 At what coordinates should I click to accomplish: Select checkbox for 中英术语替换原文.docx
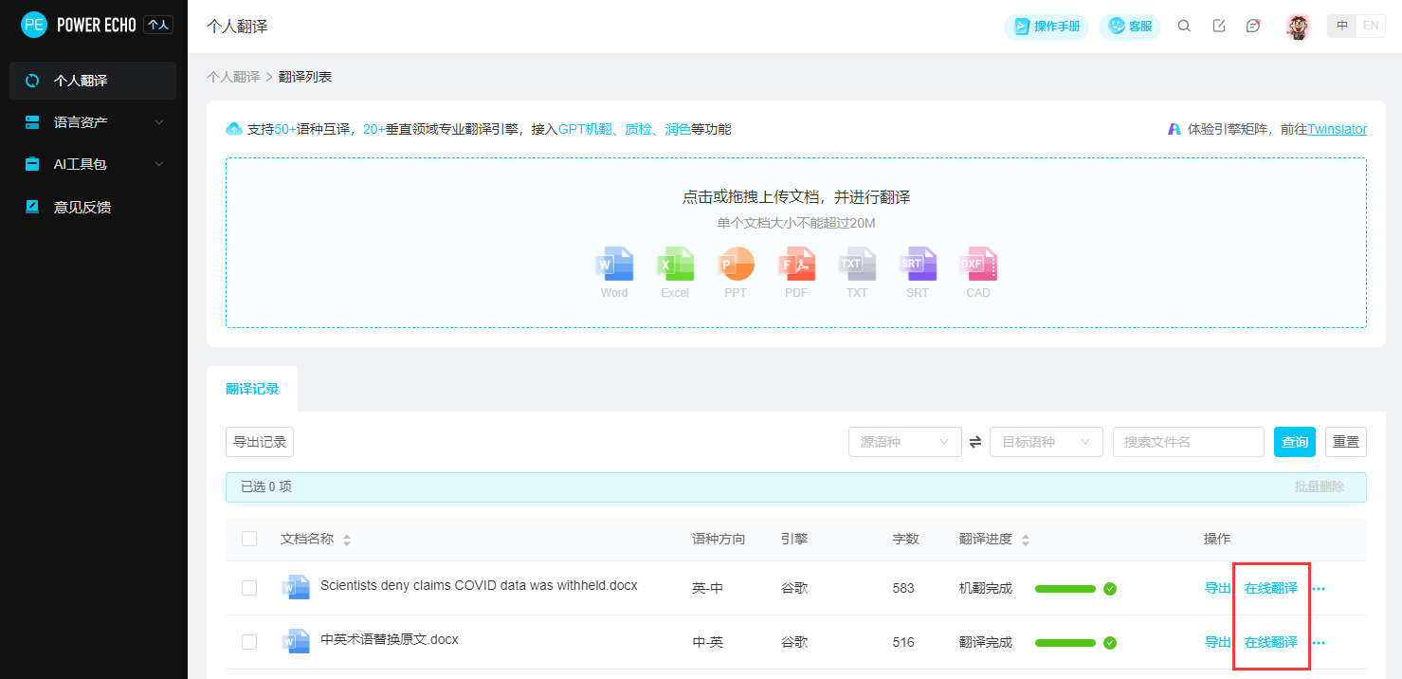249,642
